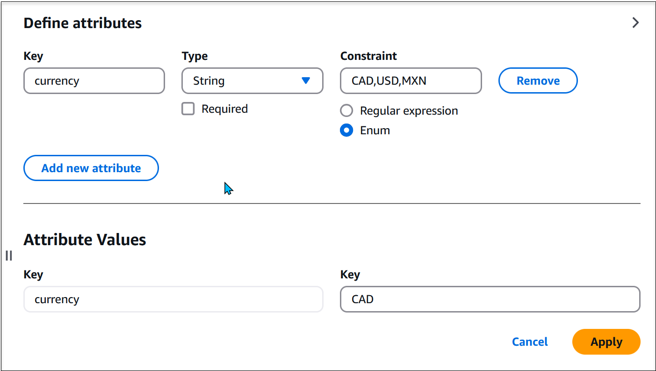Click the Required label next to checkbox
The width and height of the screenshot is (656, 371).
click(224, 109)
